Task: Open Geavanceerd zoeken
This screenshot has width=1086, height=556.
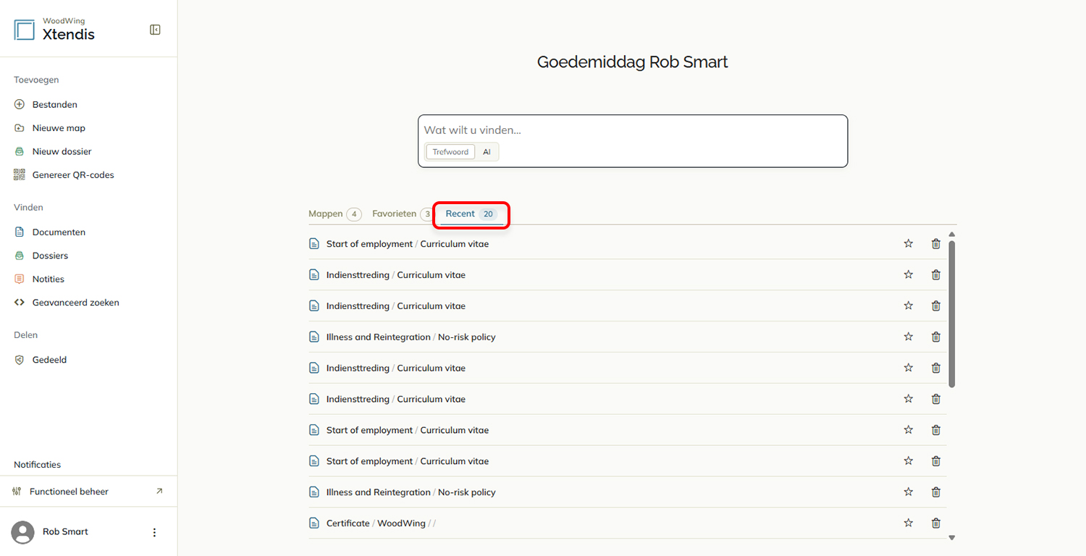Action: [x=67, y=303]
